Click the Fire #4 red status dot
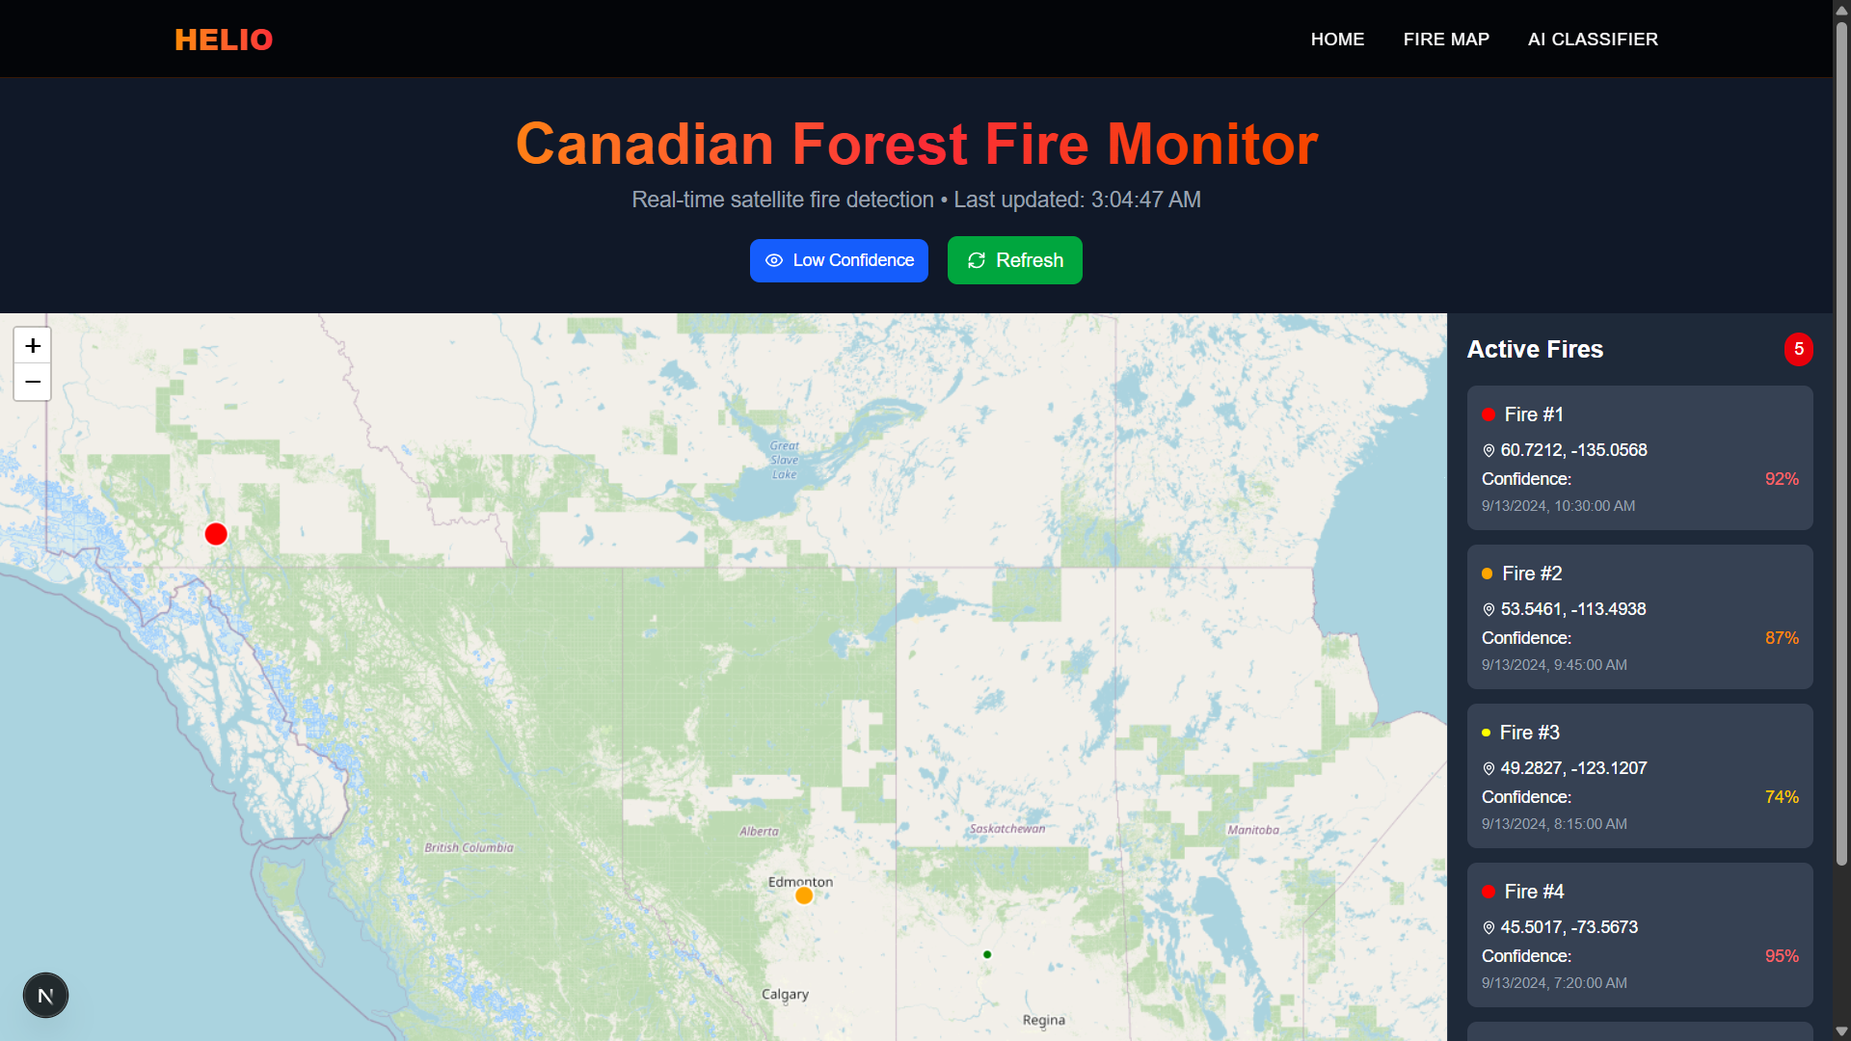Screen dimensions: 1851x1041 (1489, 892)
